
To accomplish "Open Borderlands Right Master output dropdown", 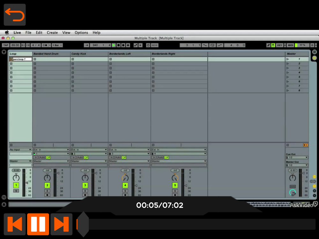I will (179, 161).
